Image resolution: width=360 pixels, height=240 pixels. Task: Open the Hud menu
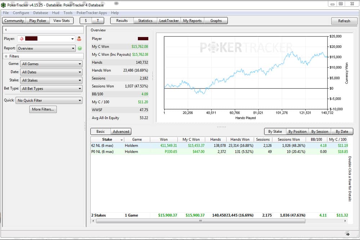point(55,13)
